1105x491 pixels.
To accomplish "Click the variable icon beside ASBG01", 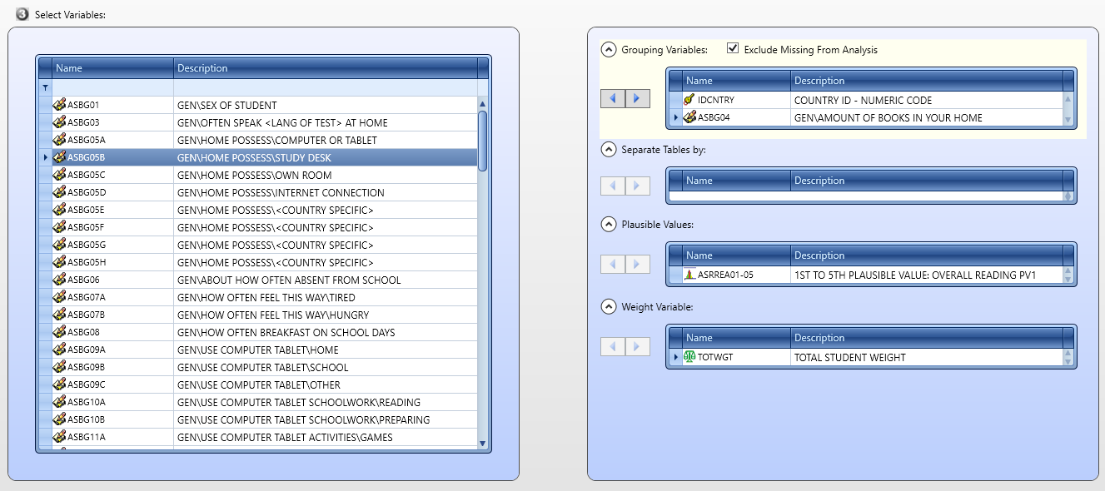I will pyautogui.click(x=59, y=105).
